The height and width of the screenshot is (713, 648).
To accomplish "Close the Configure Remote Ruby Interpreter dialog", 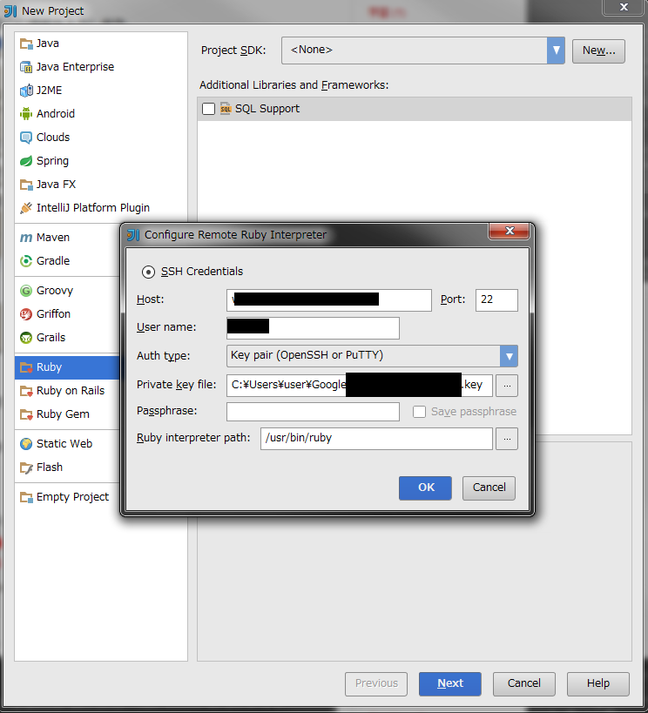I will pos(509,231).
